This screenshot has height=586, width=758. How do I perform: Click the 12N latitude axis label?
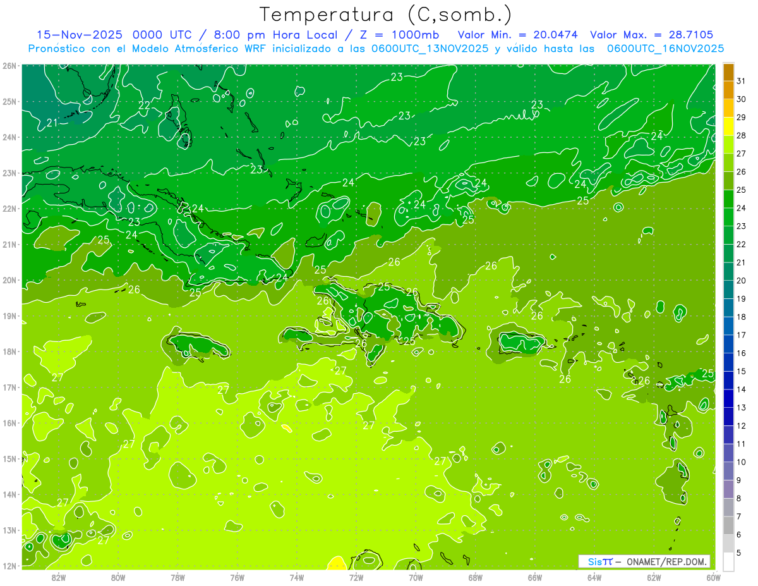(9, 566)
